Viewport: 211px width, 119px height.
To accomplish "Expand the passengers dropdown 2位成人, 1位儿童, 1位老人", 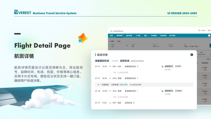I will click(192, 46).
